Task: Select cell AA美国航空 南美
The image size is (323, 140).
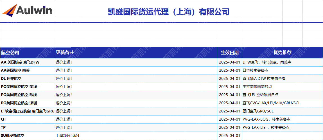Action: [x=28, y=71]
